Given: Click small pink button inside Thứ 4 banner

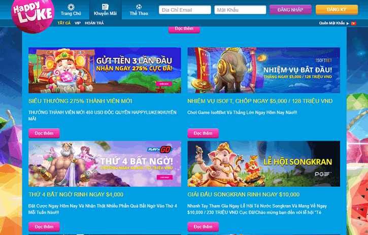Looking at the screenshot, I should tap(164, 177).
